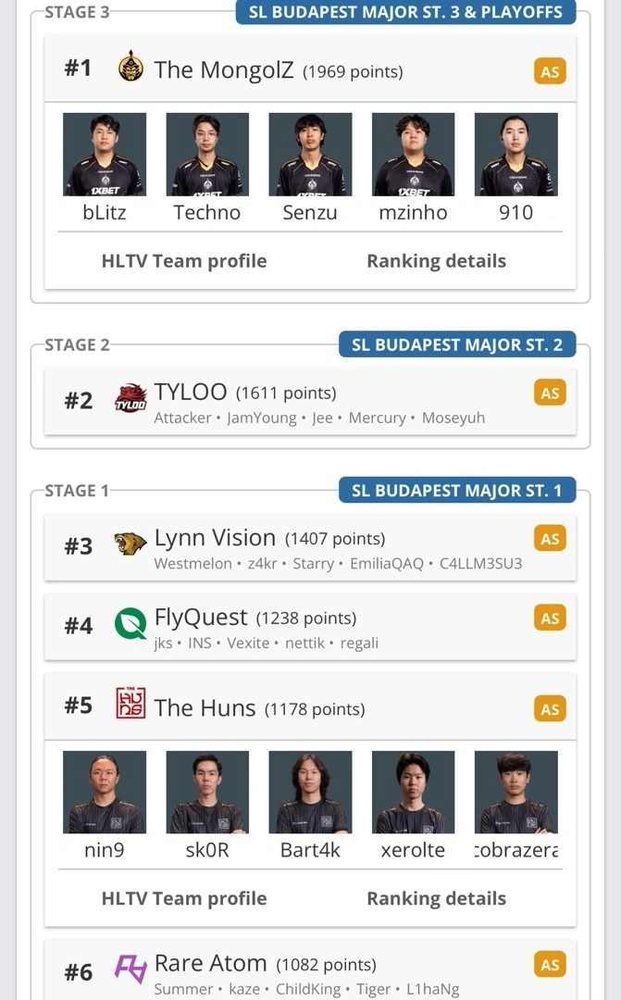Click Bart4k player photo
The width and height of the screenshot is (621, 1000).
pyautogui.click(x=310, y=792)
